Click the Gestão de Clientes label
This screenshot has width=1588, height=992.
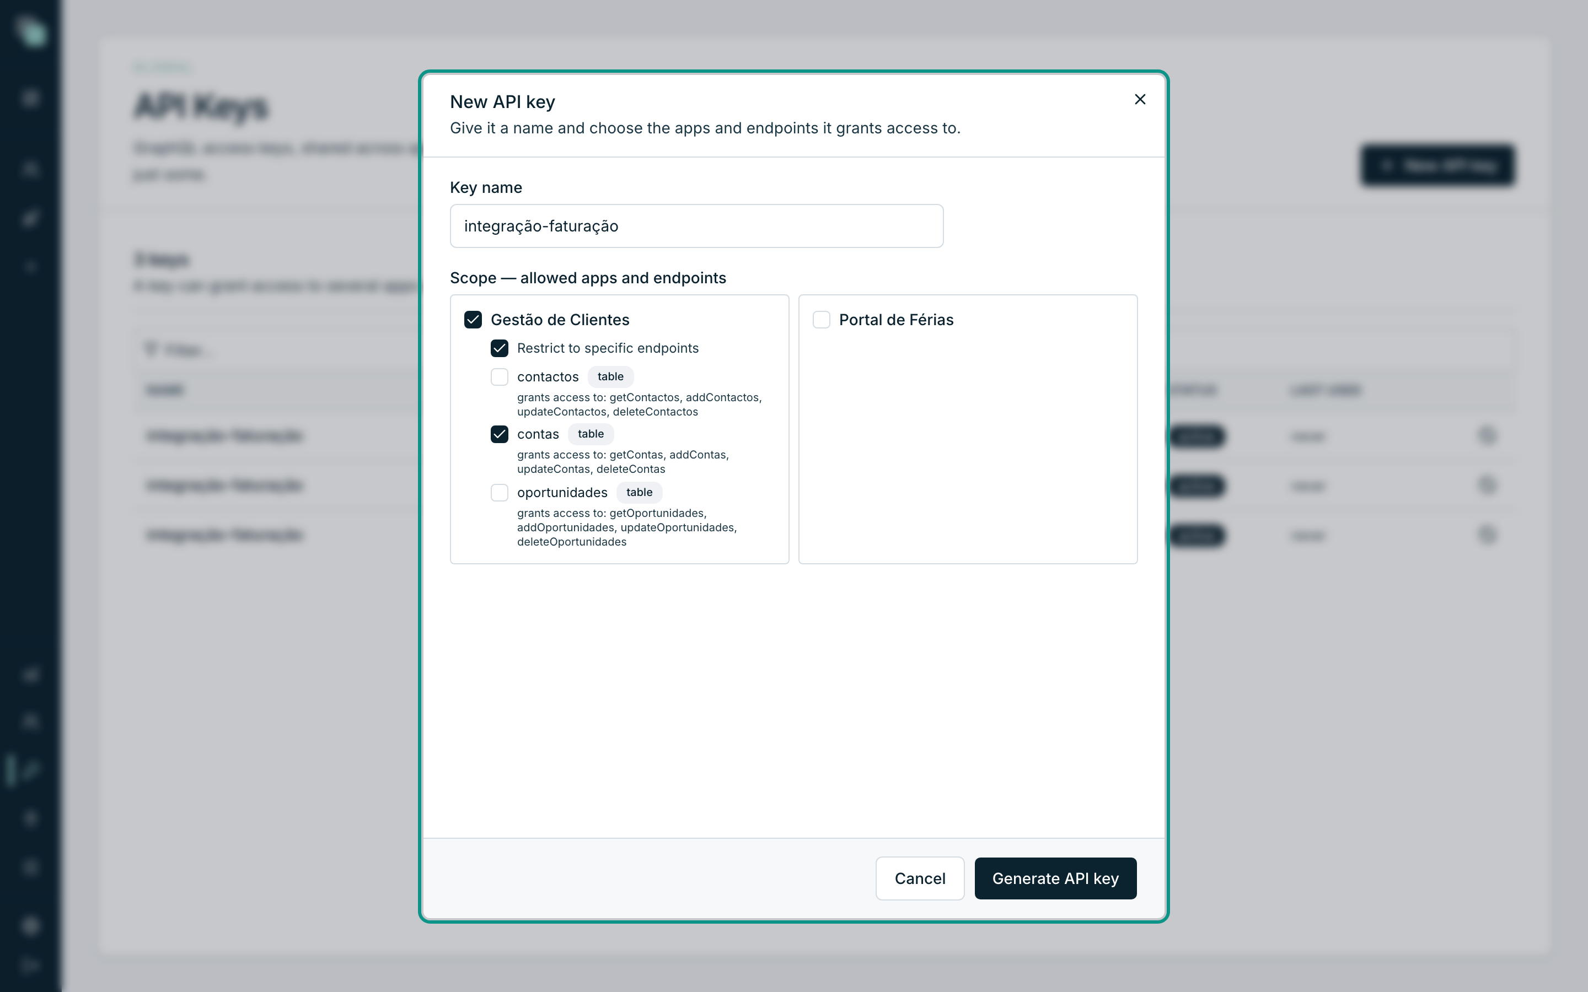tap(560, 320)
